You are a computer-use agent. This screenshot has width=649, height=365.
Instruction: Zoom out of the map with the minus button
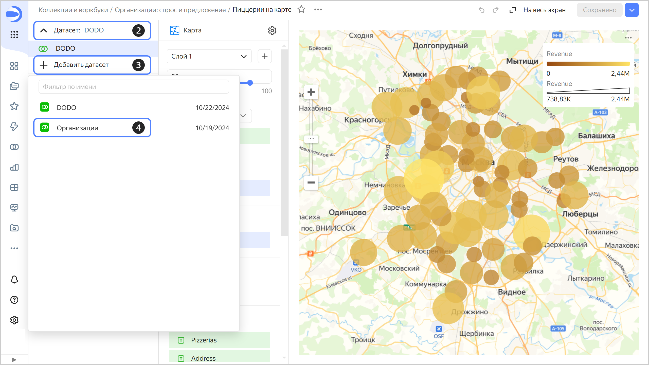point(311,182)
